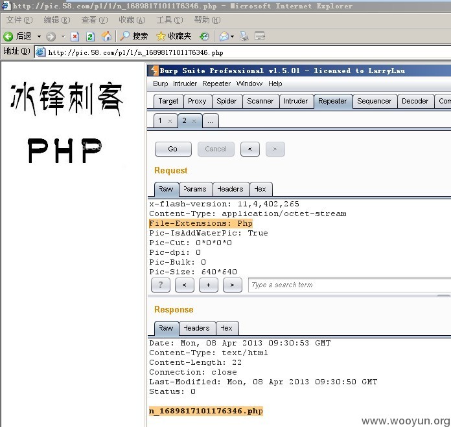
Task: Click the Search magnifier toolbar button
Action: (x=133, y=36)
